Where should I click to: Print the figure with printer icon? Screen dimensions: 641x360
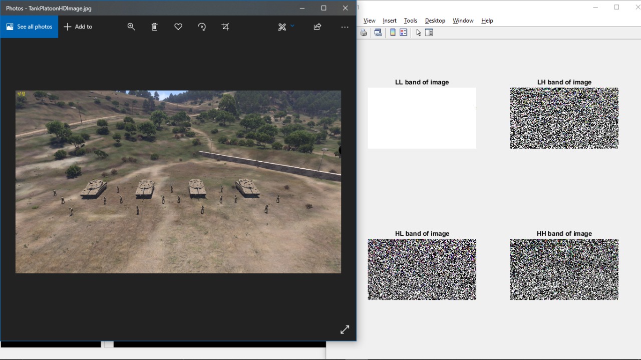[x=364, y=33]
